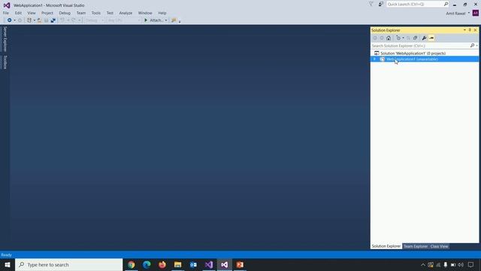Click Solution Explorer search magnifier icon
Image resolution: width=481 pixels, height=271 pixels.
(x=472, y=46)
